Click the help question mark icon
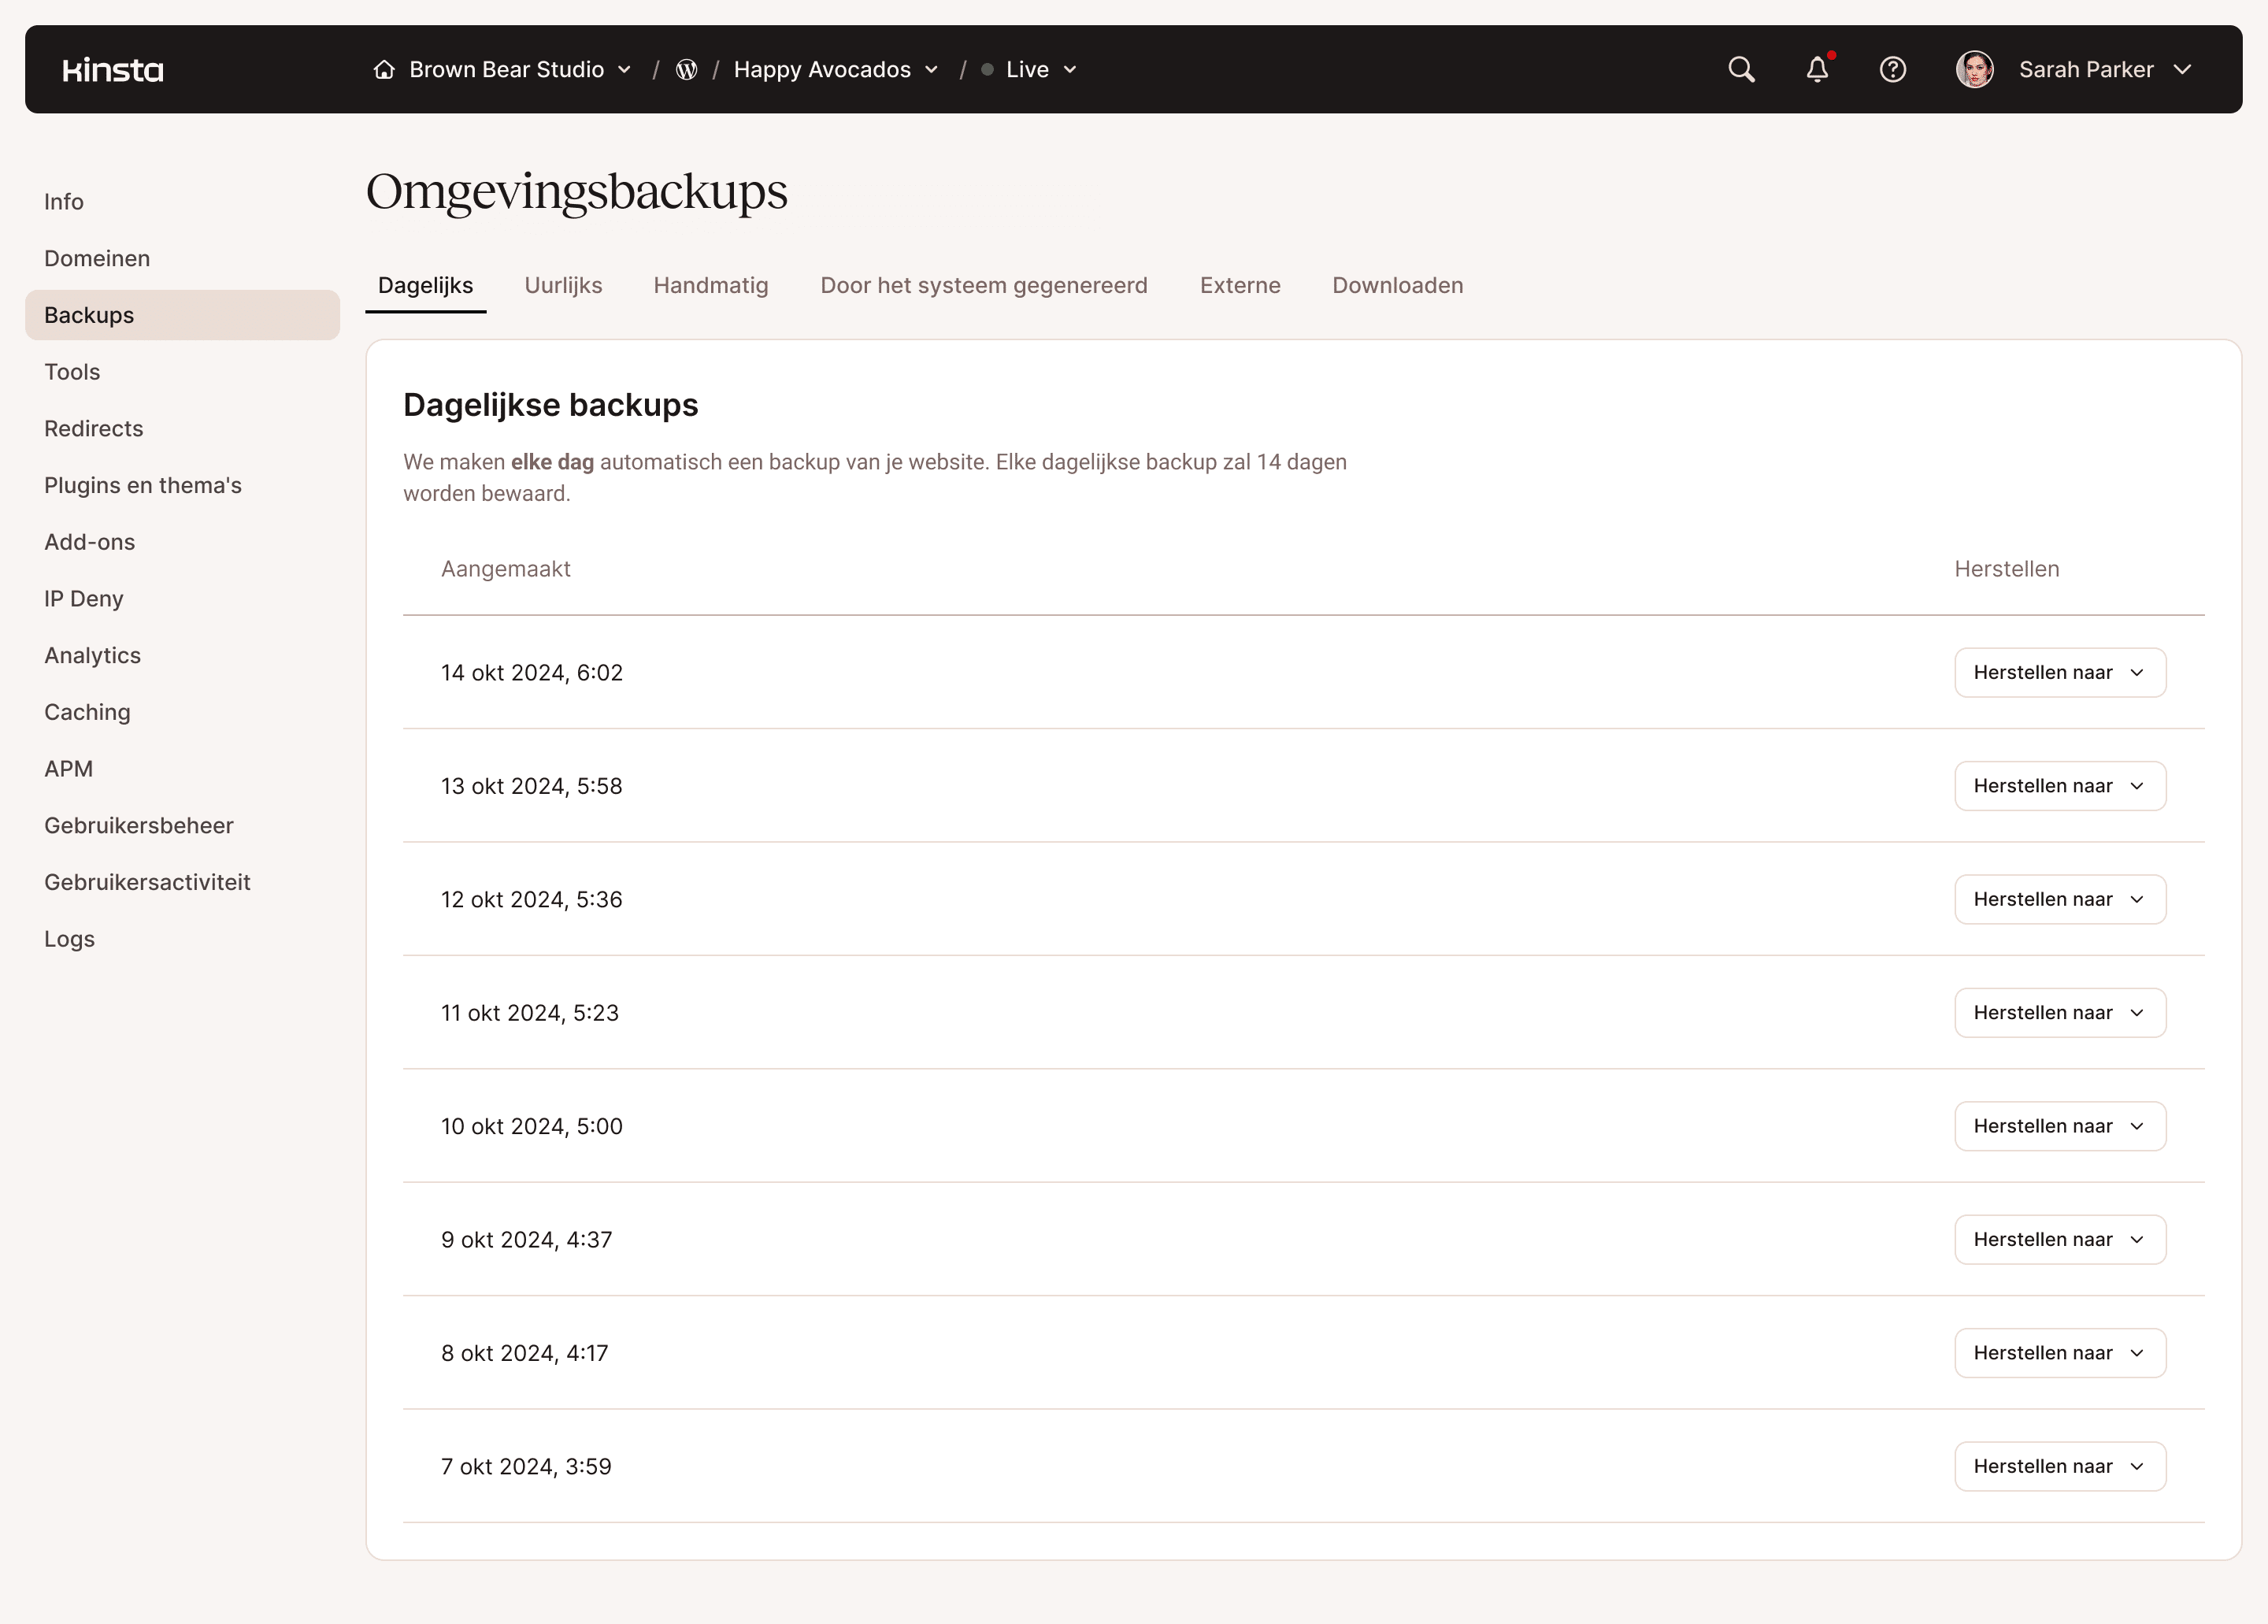The image size is (2268, 1624). click(x=1893, y=69)
